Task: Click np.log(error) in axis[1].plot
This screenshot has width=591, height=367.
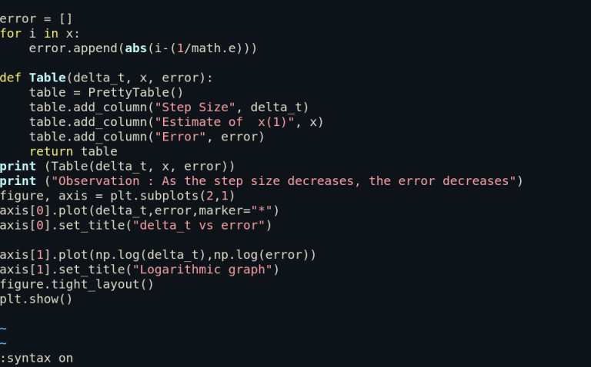Action: point(261,255)
